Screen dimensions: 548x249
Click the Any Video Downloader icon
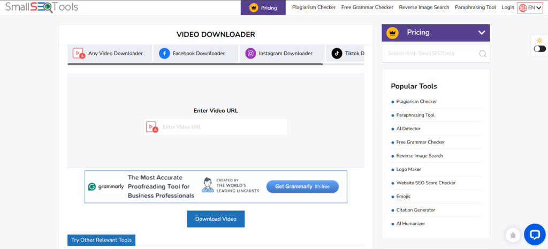pyautogui.click(x=79, y=53)
